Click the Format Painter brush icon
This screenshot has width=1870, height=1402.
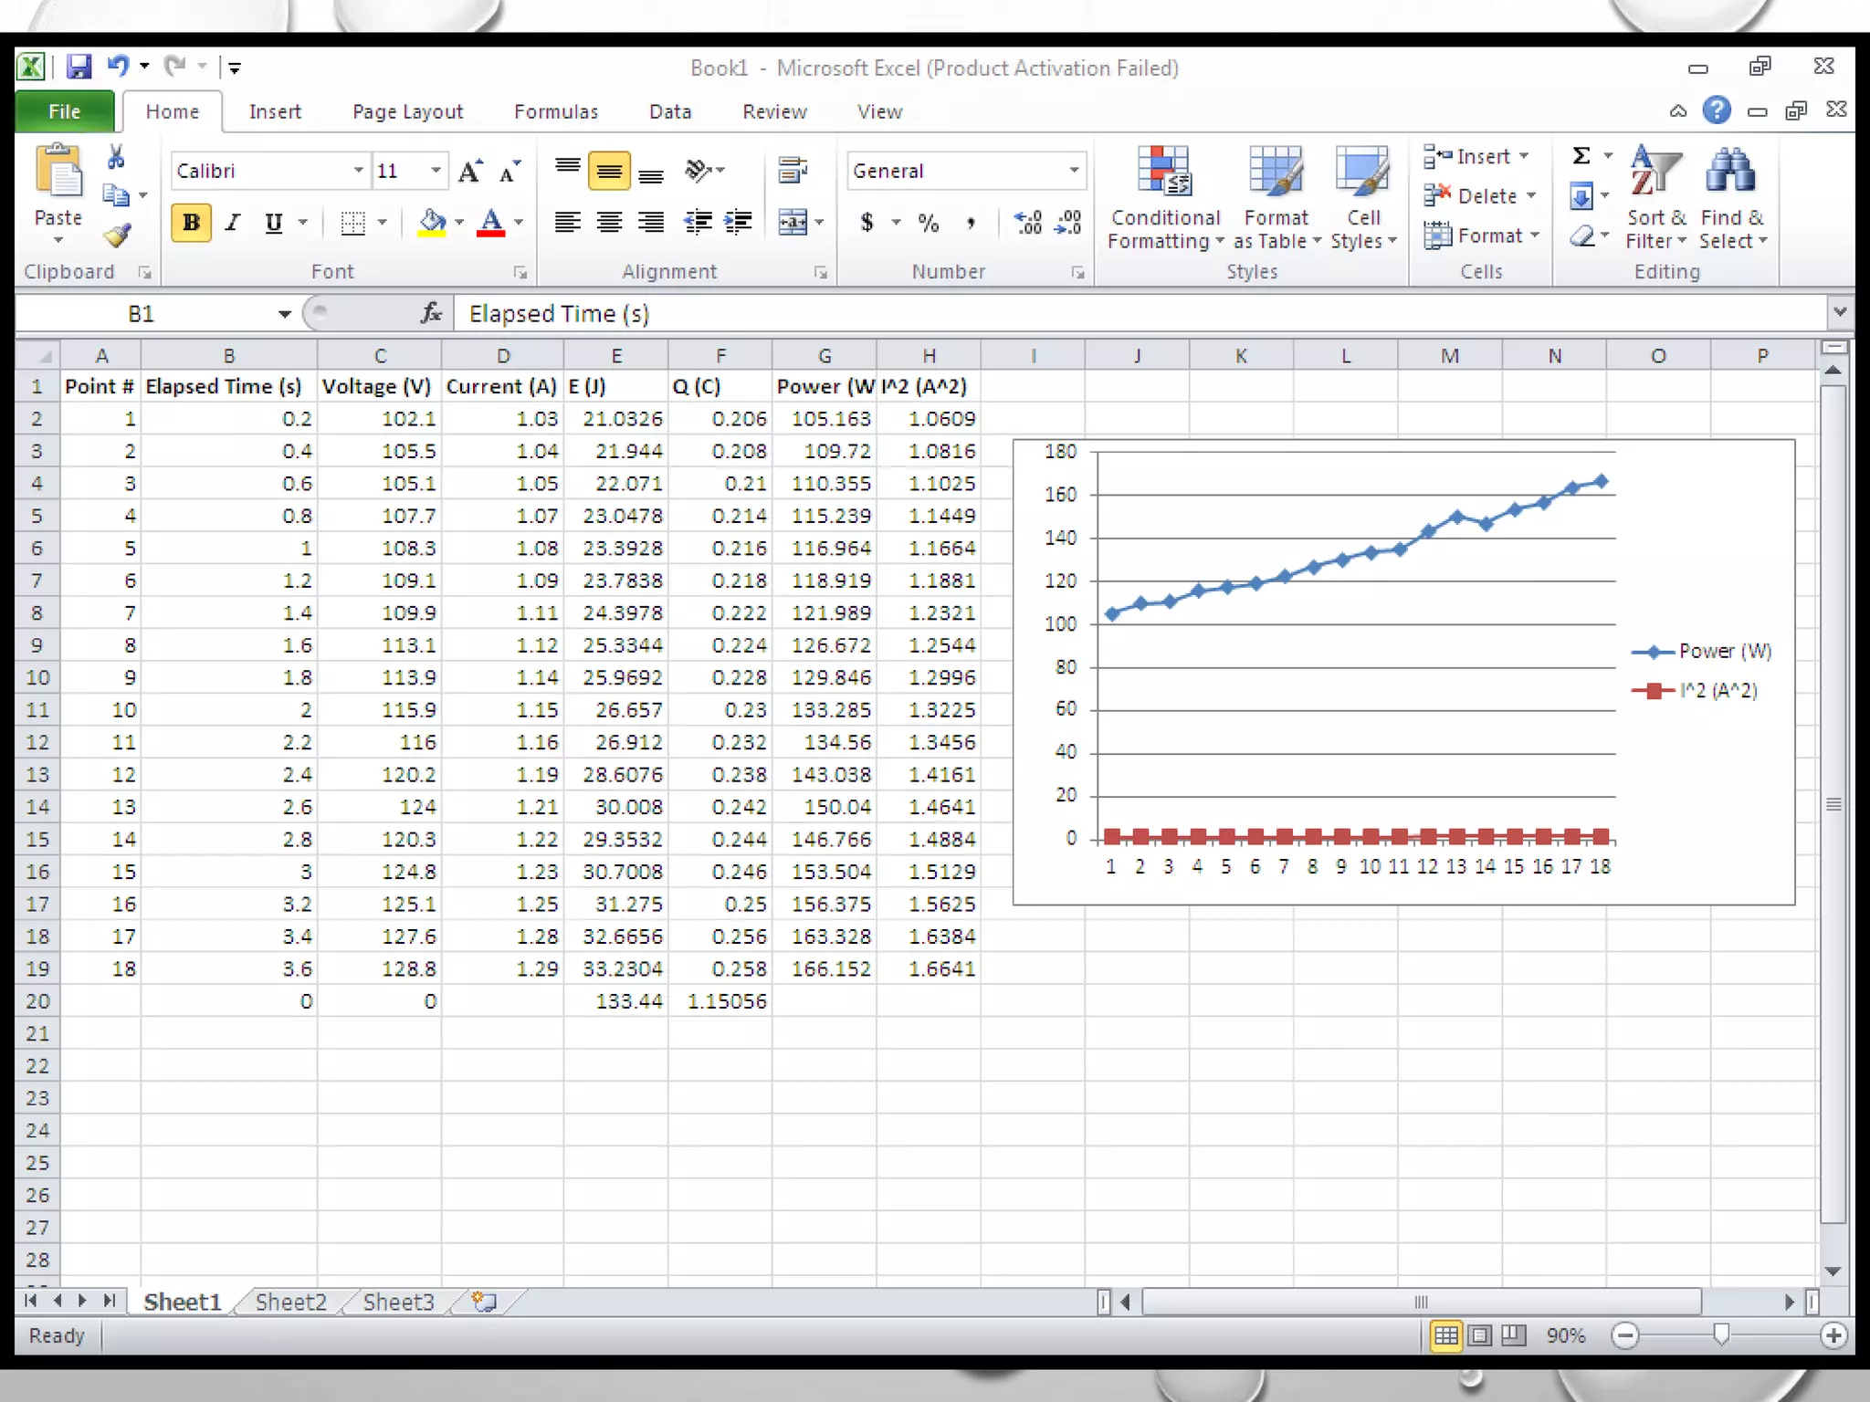(117, 236)
